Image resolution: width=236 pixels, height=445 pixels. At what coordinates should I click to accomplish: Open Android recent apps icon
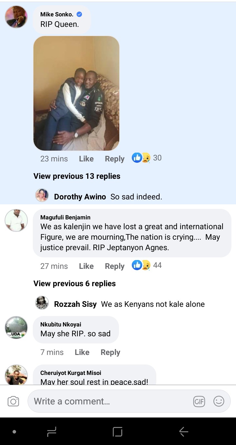[x=52, y=432]
